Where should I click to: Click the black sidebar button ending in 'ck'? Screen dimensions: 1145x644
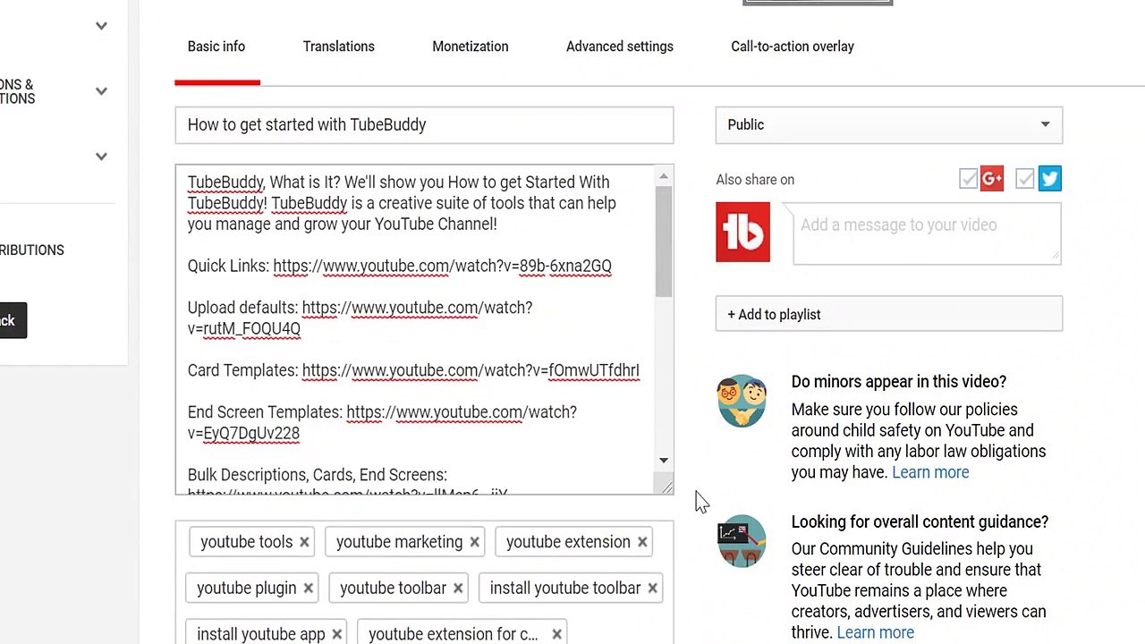tap(13, 320)
